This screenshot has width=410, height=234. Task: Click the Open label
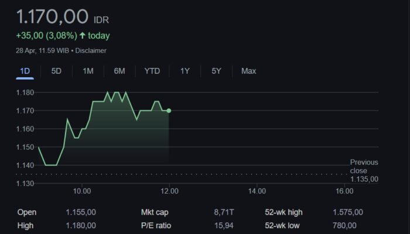tap(27, 212)
